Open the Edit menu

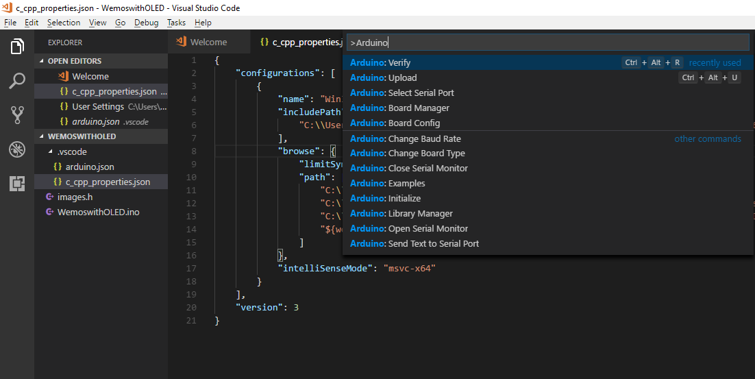[32, 23]
